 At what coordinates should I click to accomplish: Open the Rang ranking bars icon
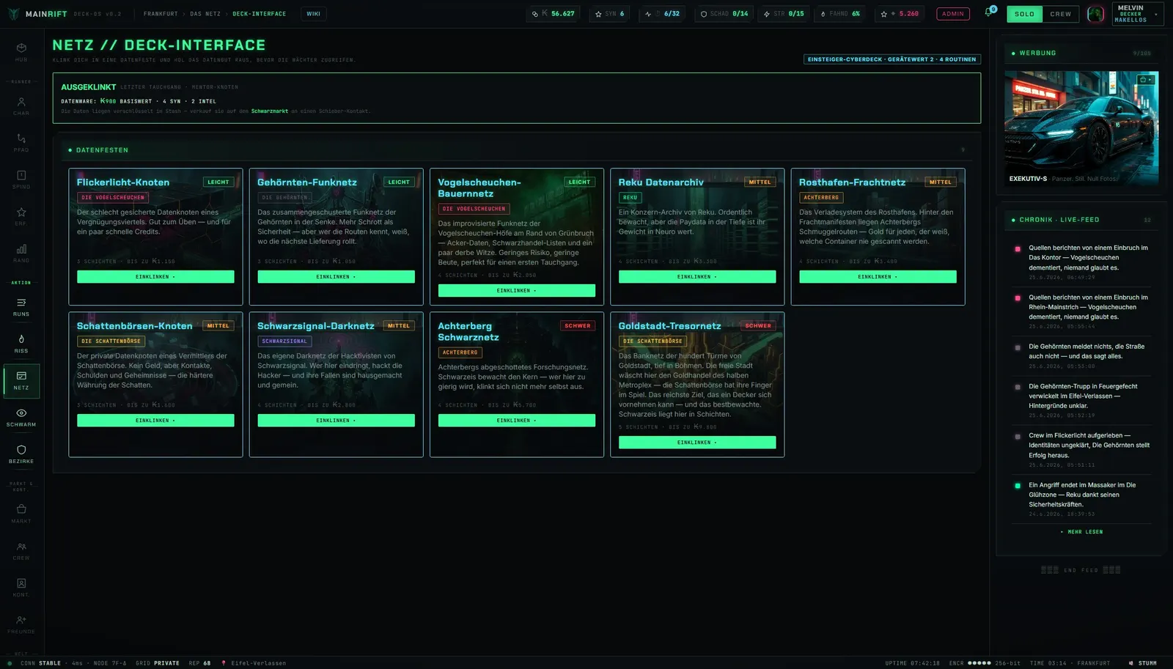(21, 254)
